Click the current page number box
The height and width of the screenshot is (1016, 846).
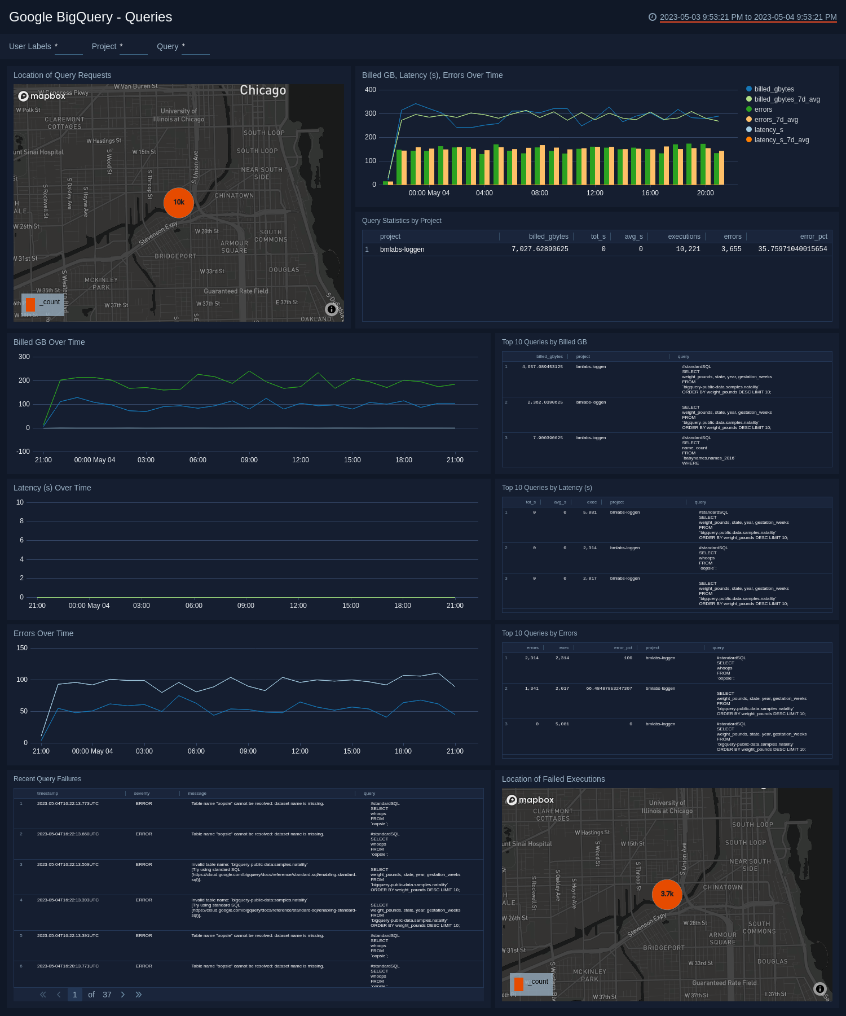coord(74,995)
